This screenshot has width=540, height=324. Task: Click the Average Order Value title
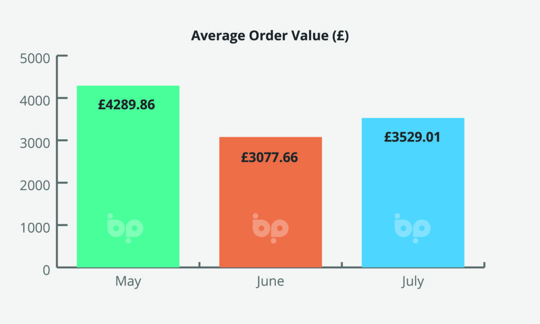[270, 35]
